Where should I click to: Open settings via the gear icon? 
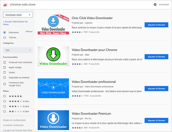pyautogui.click(x=155, y=5)
